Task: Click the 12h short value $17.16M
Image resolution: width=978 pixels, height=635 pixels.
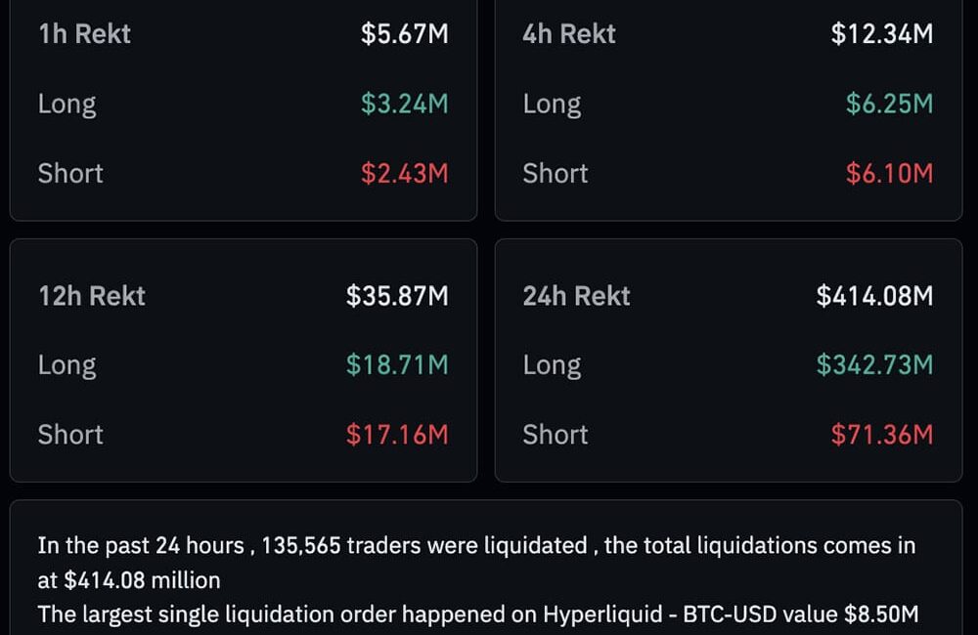Action: 397,435
